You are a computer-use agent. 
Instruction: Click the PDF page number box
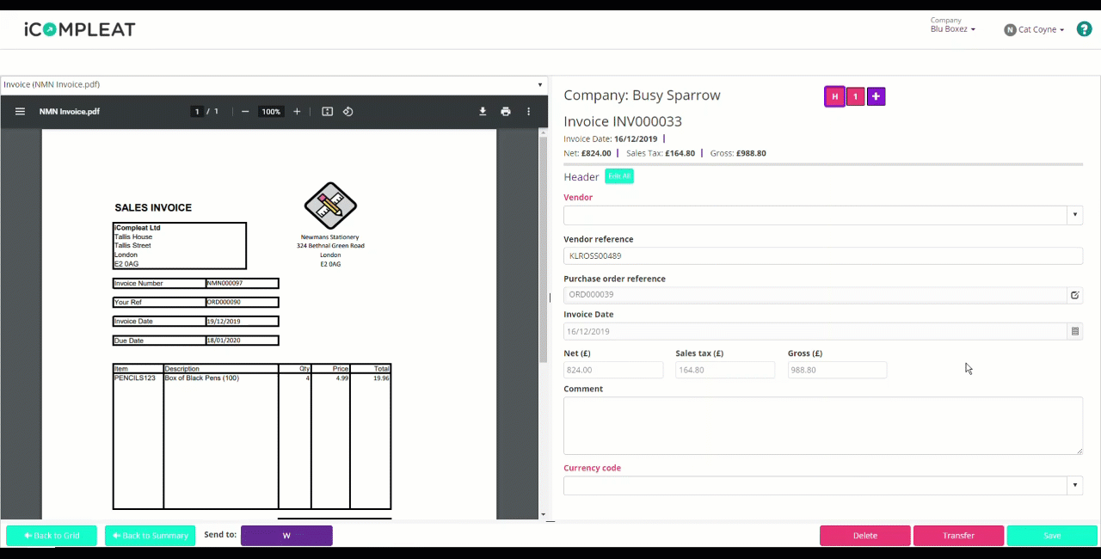197,112
